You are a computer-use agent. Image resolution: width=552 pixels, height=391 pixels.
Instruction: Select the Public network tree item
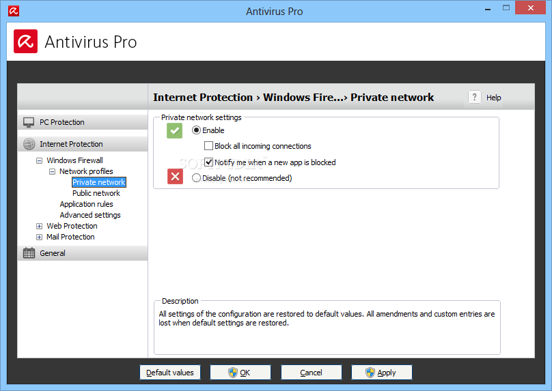pos(96,193)
